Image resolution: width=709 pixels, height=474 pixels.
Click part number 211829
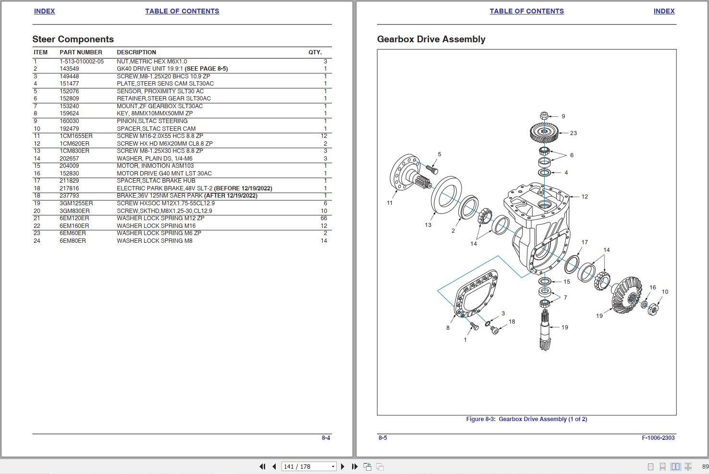pos(69,181)
